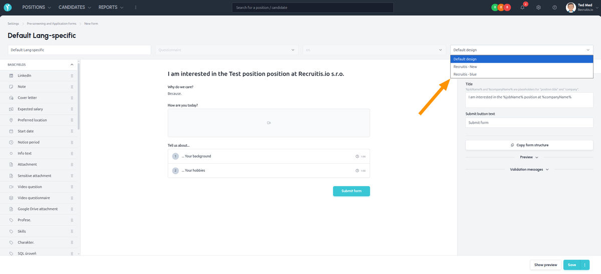Open the settings gear icon
Image resolution: width=601 pixels, height=274 pixels.
click(538, 8)
